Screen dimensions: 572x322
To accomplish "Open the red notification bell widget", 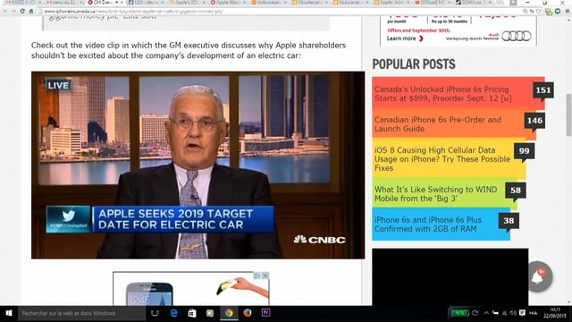I will [539, 276].
